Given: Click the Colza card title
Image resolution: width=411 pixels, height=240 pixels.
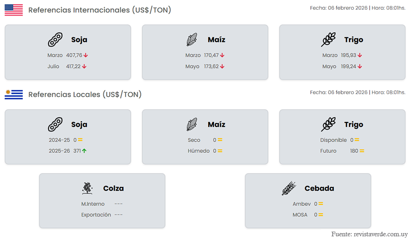Looking at the screenshot, I should tap(113, 188).
